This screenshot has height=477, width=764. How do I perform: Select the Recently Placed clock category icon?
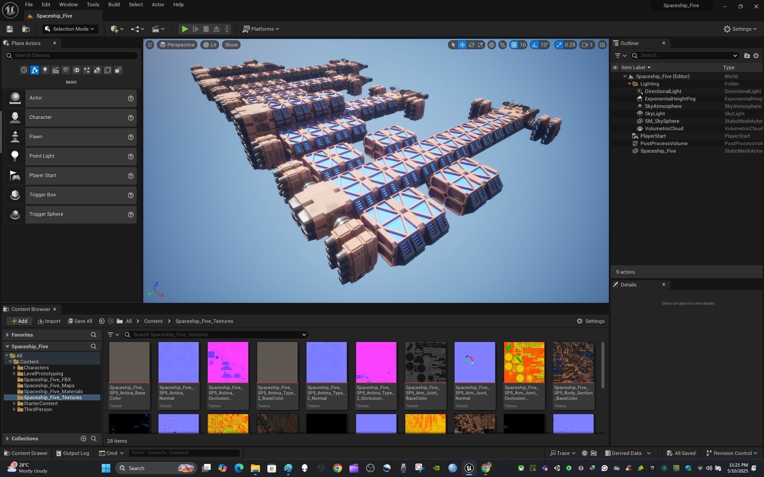click(24, 70)
